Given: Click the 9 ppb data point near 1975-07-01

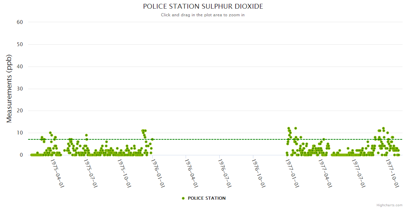Looking at the screenshot, I should coord(86,135).
